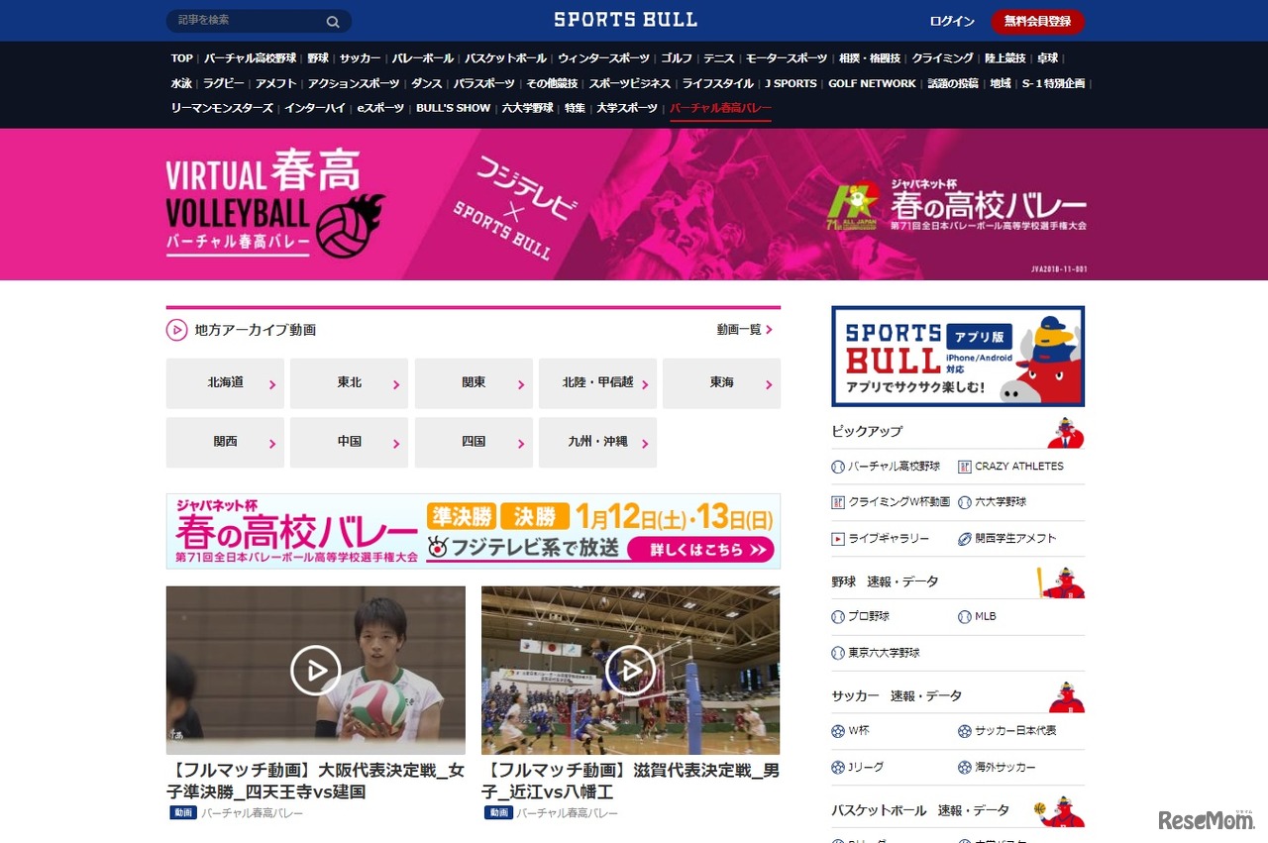Image resolution: width=1268 pixels, height=843 pixels.
Task: Click the baseball icon next to 六大学野球
Action: click(x=964, y=502)
